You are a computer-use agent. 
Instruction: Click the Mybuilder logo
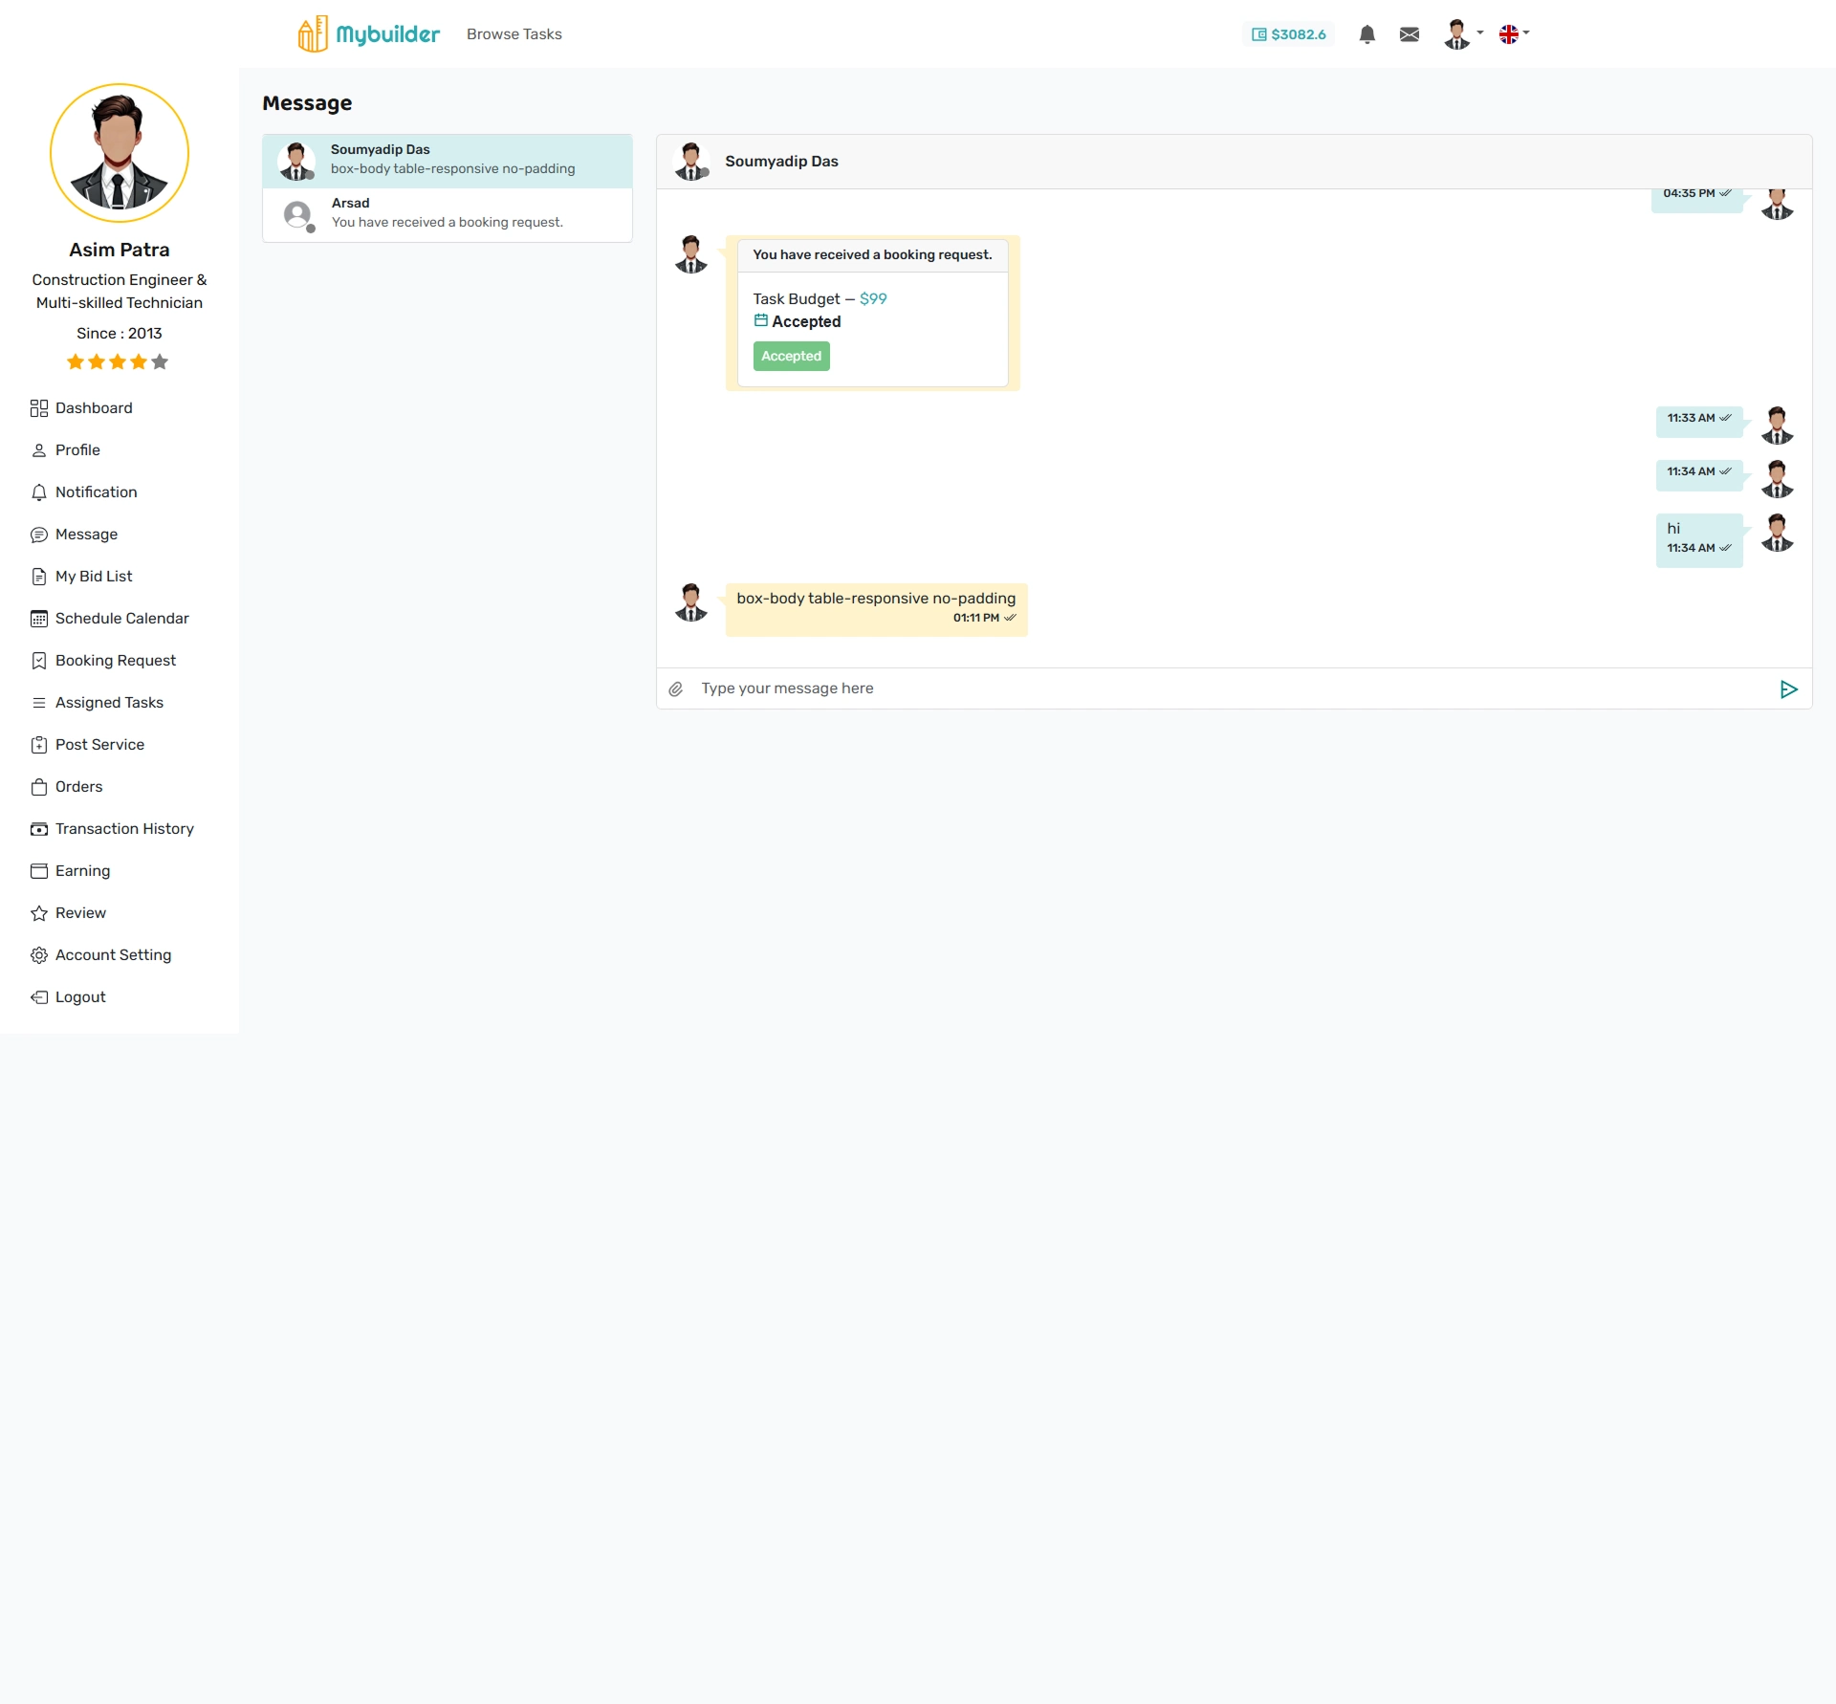tap(368, 34)
